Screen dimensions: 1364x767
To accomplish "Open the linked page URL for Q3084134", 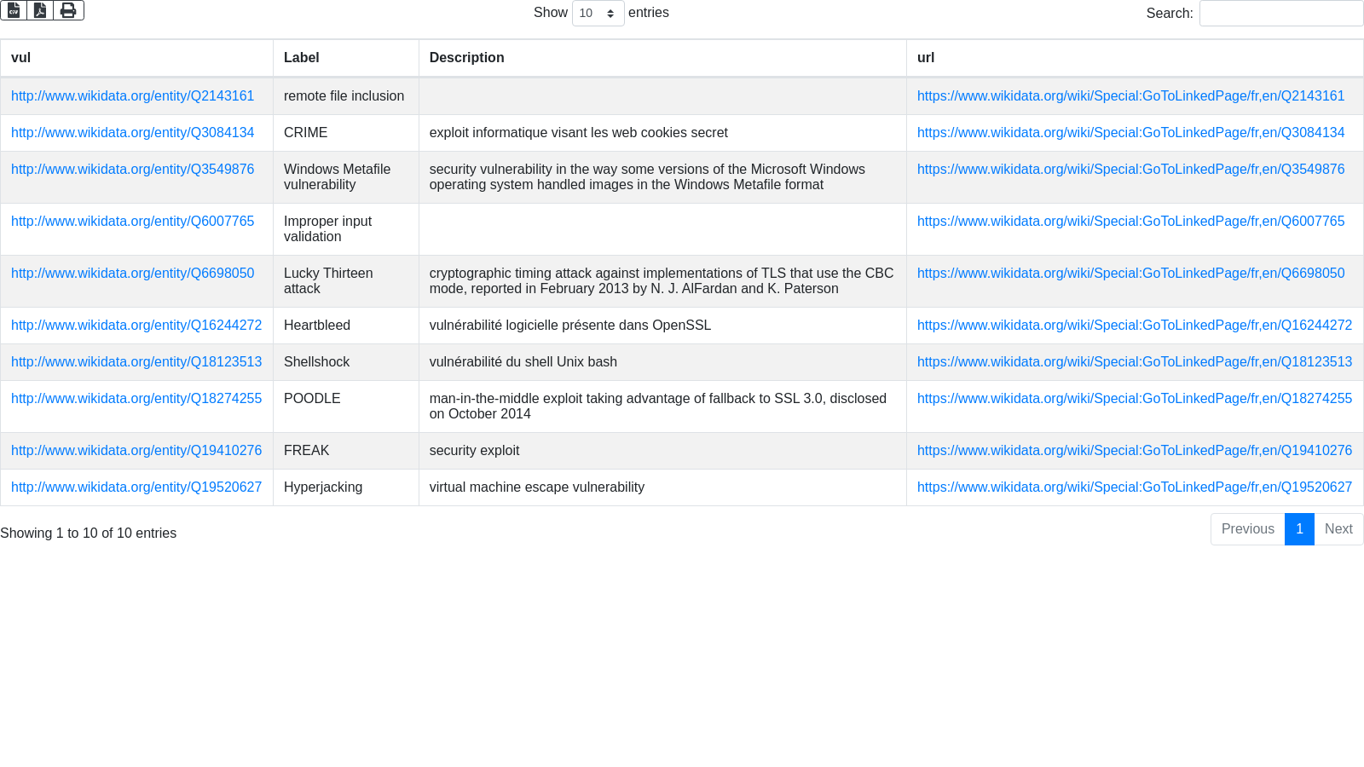I will click(x=1130, y=133).
